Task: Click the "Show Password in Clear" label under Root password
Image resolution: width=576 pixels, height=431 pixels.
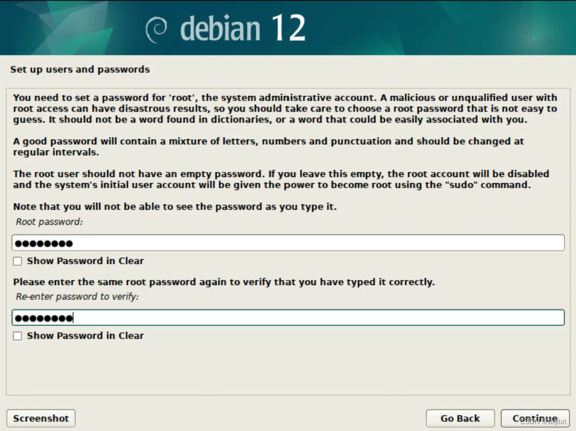Action: pos(85,261)
